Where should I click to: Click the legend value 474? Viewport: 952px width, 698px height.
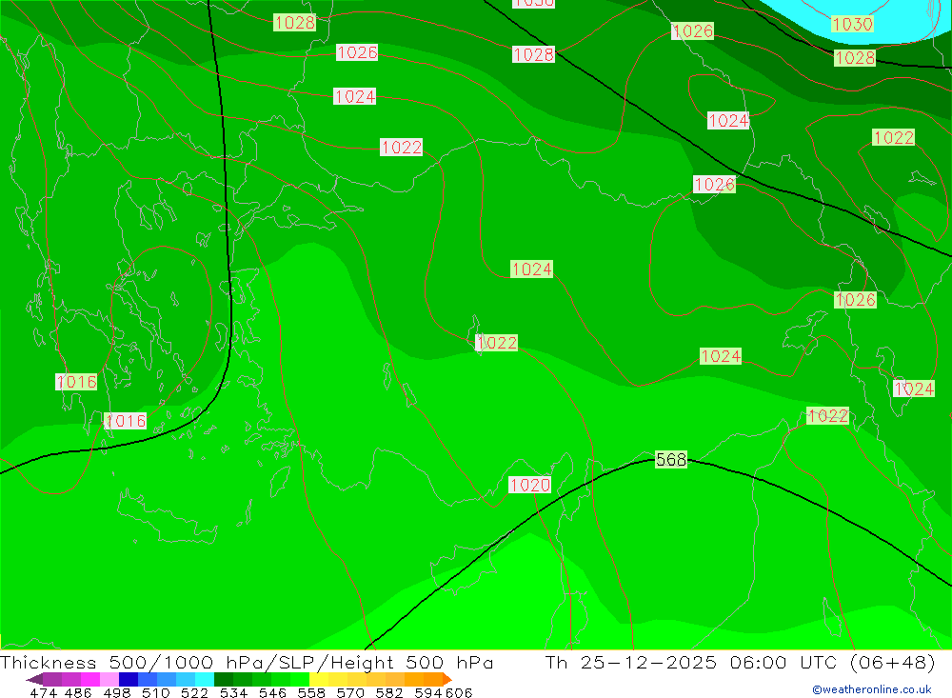(43, 692)
